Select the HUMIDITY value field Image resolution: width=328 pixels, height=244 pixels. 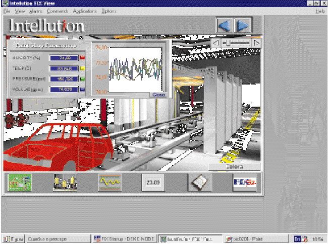64,58
